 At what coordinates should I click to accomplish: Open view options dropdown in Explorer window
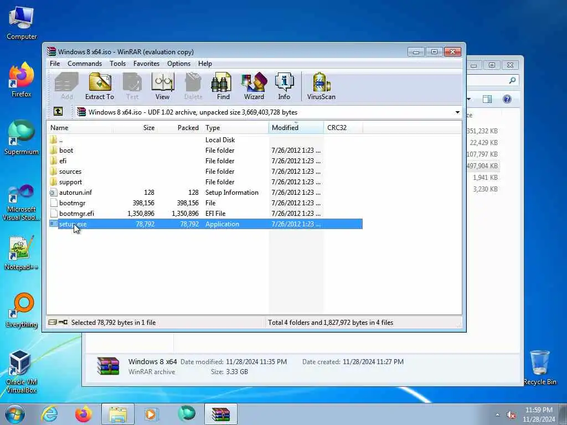468,99
